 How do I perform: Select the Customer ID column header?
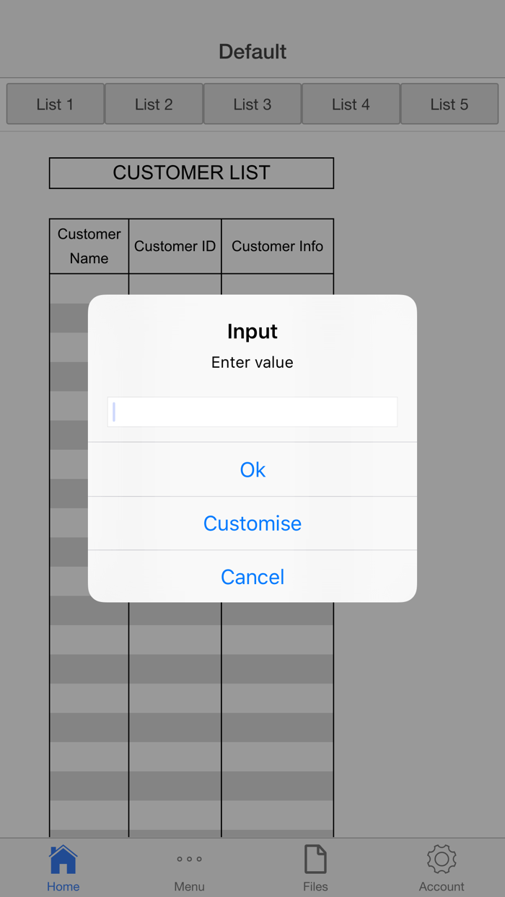(x=175, y=246)
